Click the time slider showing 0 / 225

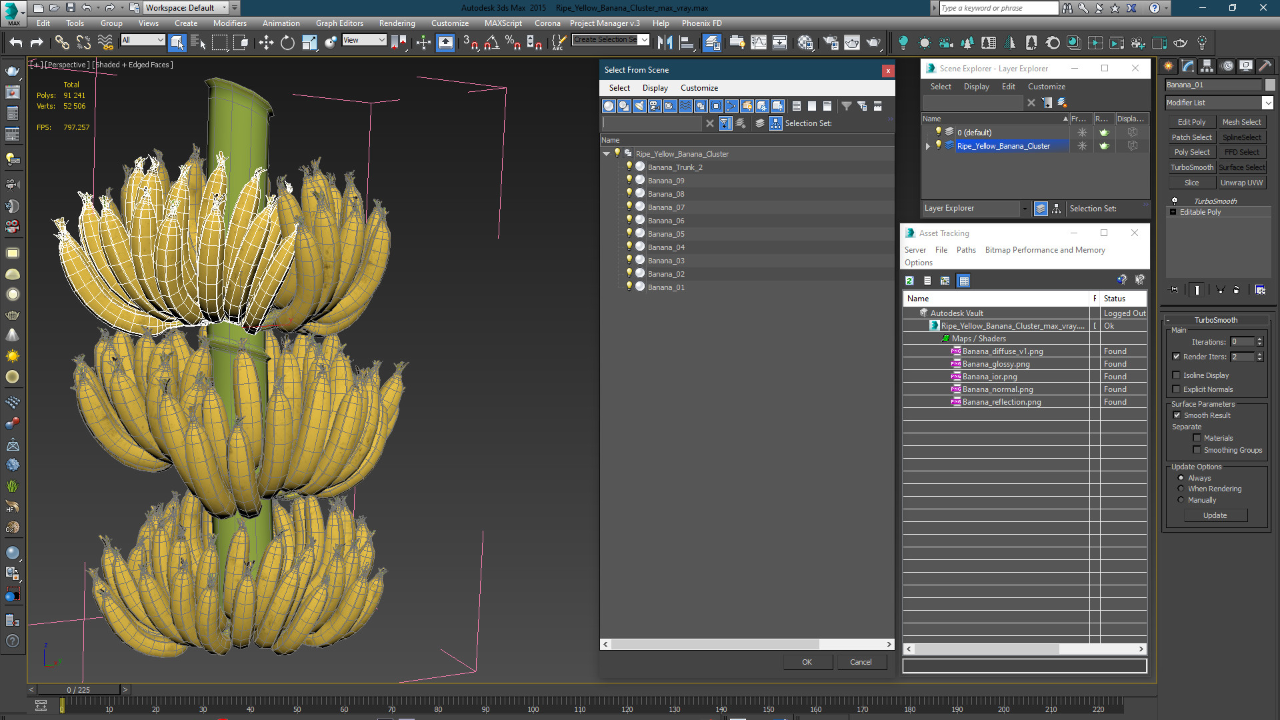click(x=78, y=690)
